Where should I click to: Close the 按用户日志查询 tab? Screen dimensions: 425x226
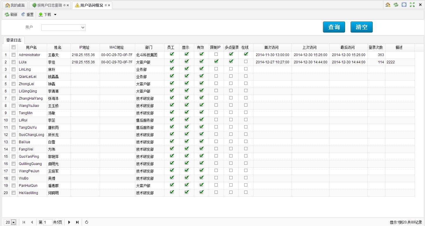pos(68,5)
